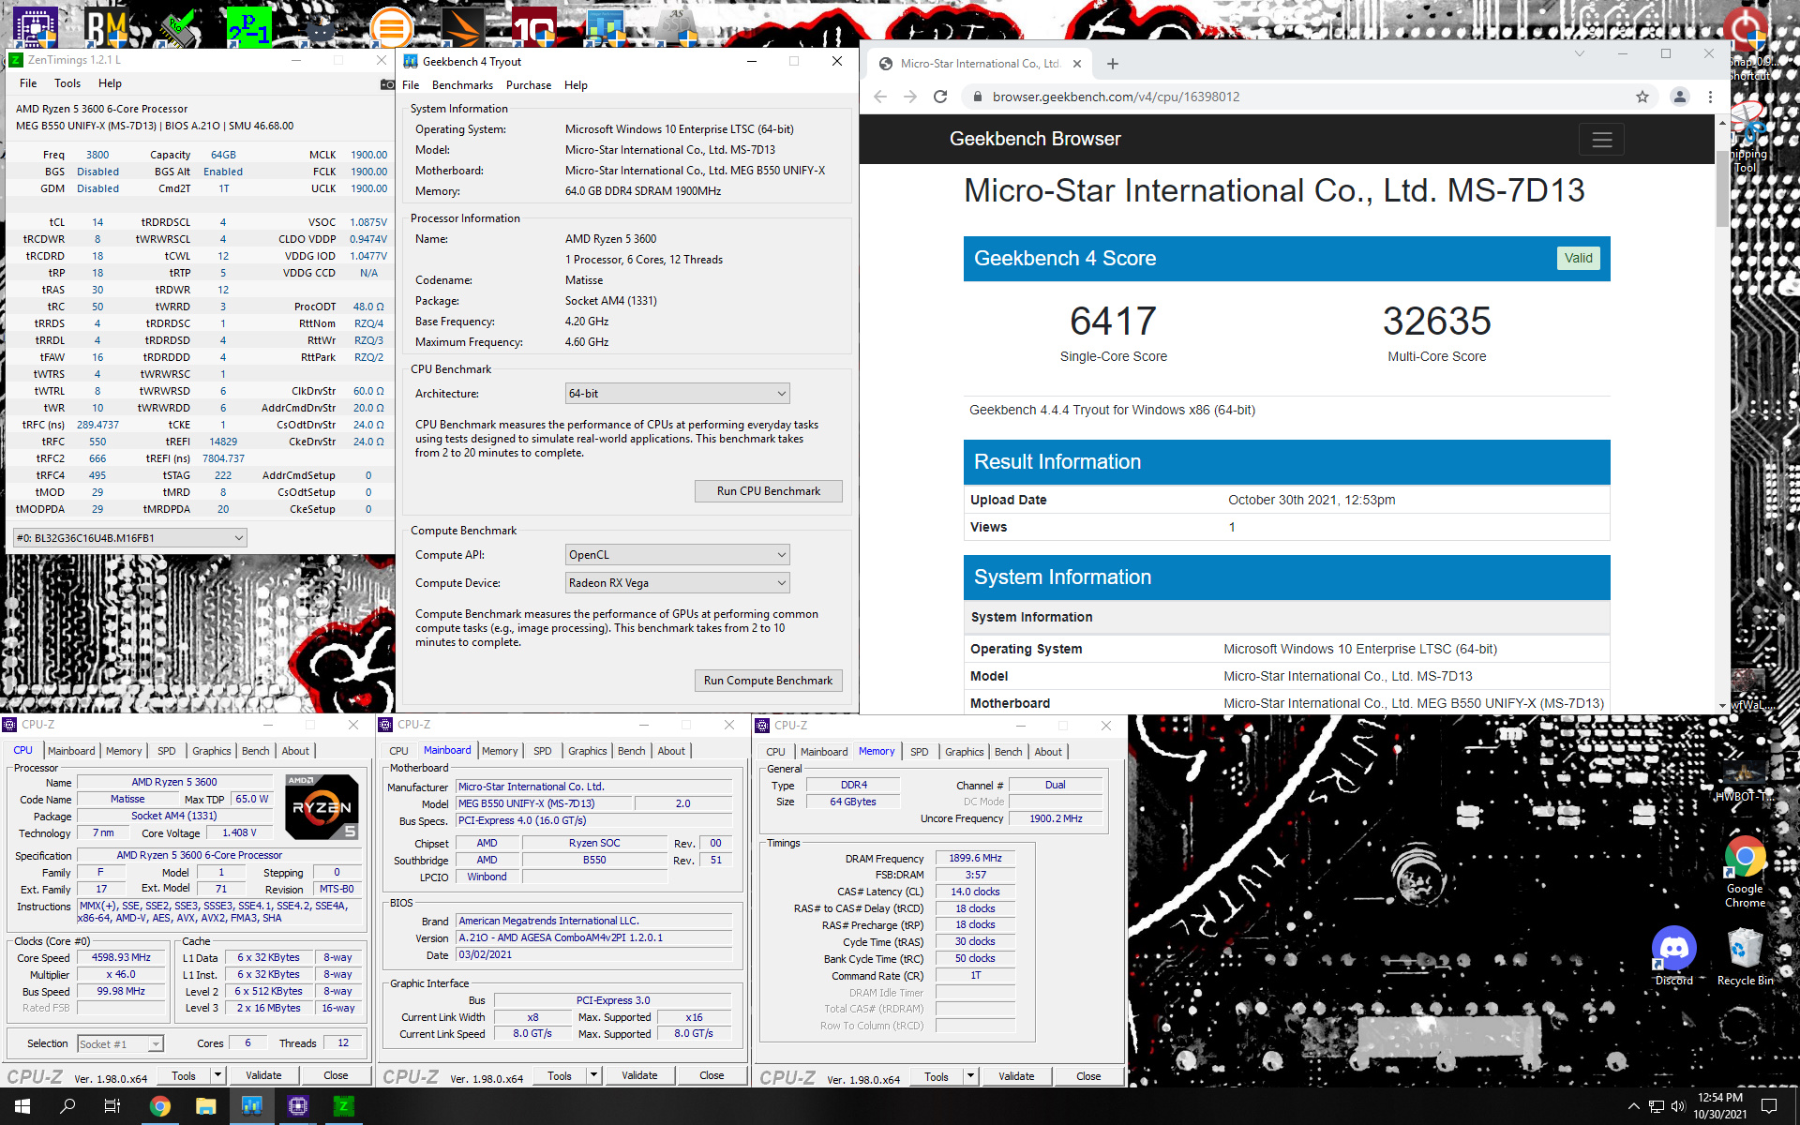
Task: Click the Valid badge on Geekbench 4 Score
Action: tap(1578, 259)
